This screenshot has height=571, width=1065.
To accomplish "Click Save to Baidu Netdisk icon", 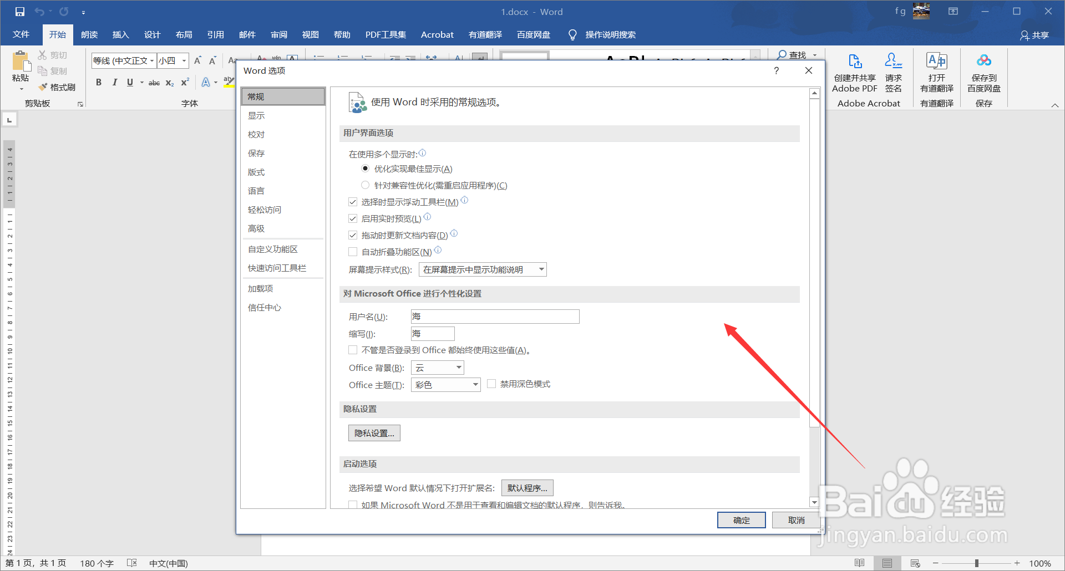I will point(984,61).
